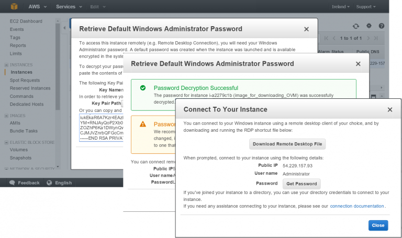Open Limits in sidebar
Screen dimensions: 402x238
[x=16, y=53]
